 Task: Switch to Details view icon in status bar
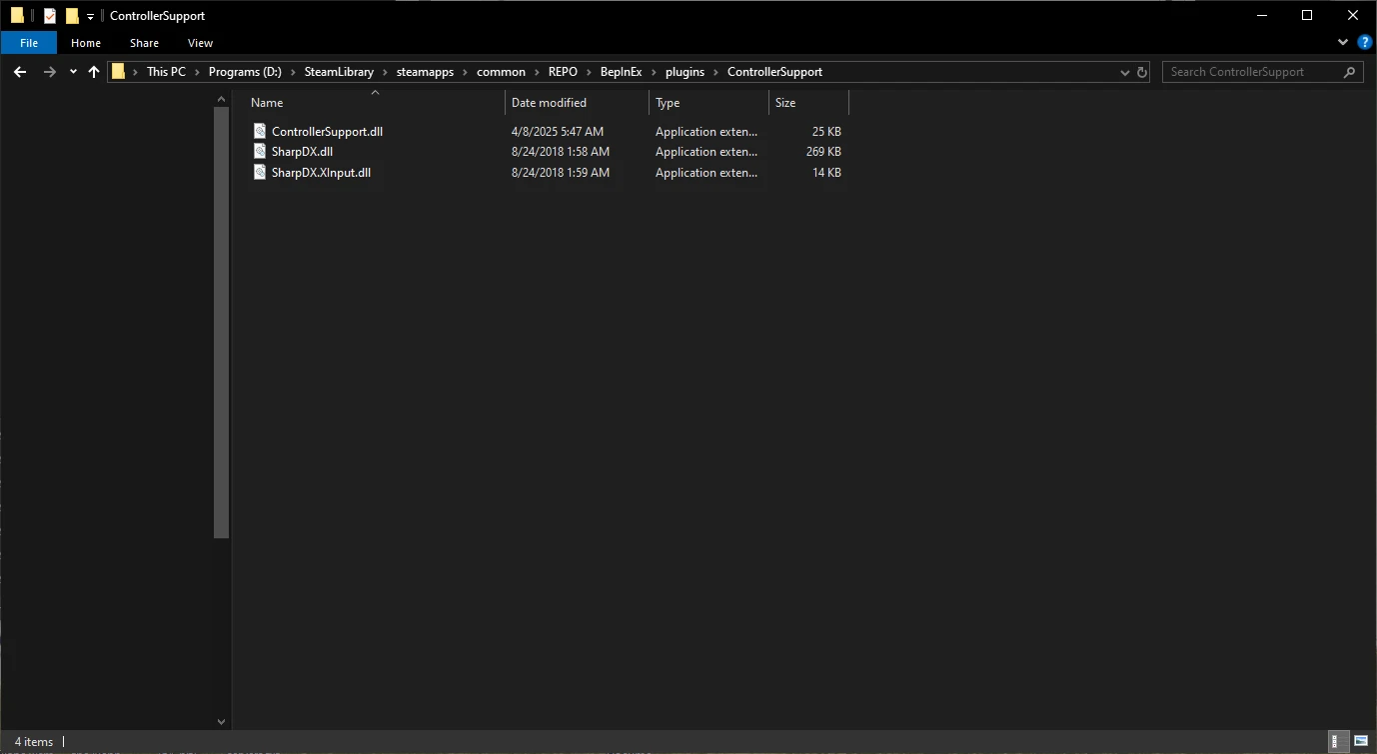coord(1335,741)
